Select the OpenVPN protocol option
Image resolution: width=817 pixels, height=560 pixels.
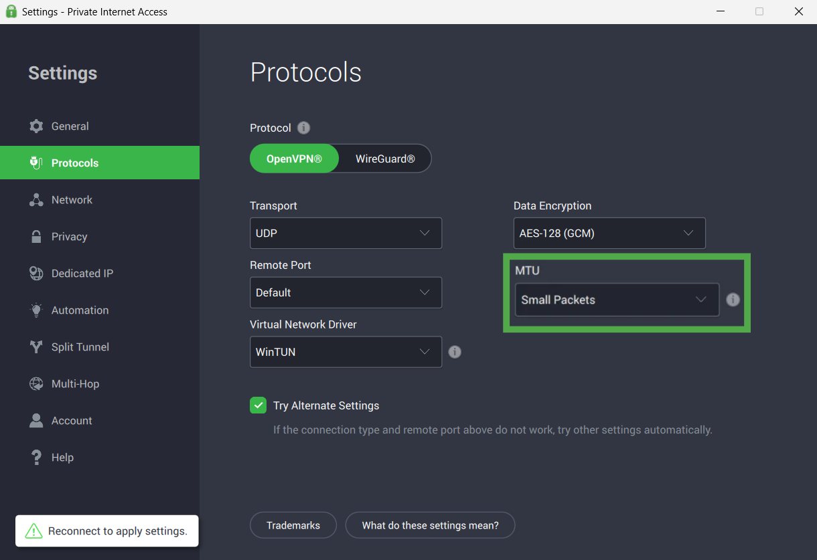click(294, 159)
